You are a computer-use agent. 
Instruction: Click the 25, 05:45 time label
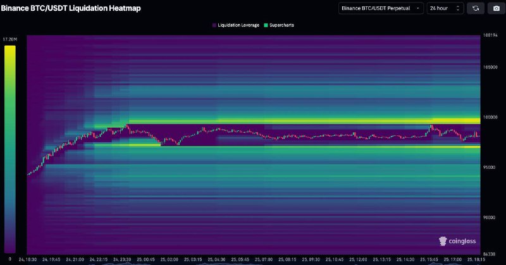240,259
